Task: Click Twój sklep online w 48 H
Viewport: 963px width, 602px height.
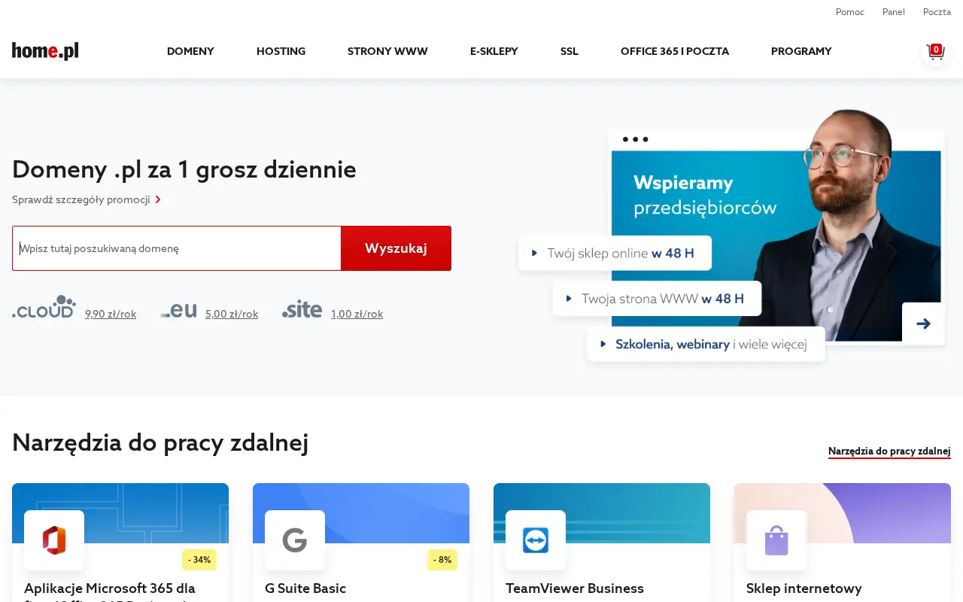Action: click(x=615, y=253)
